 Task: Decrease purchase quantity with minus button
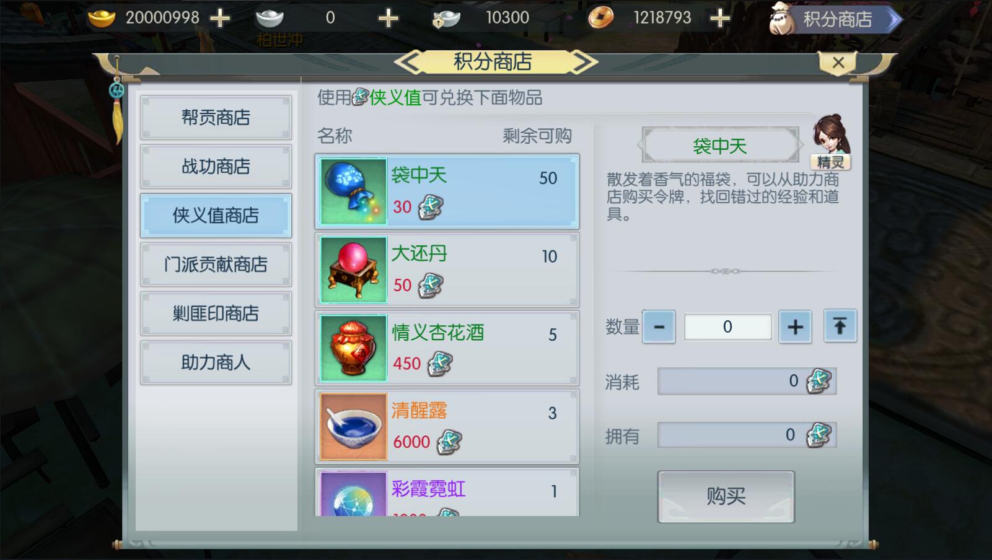(659, 326)
